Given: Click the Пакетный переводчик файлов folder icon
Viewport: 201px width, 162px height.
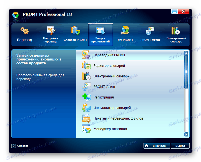Looking at the screenshot, I should click(x=86, y=118).
